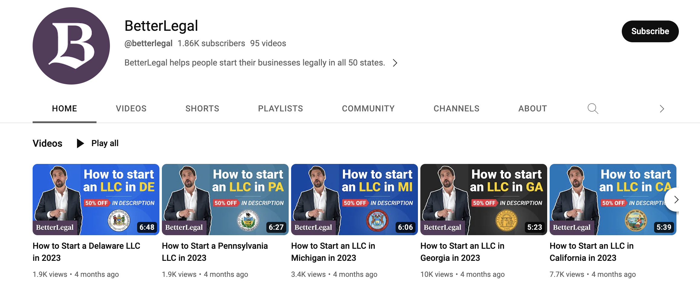700x288 pixels.
Task: Click title 'How to Start a Delaware LLC in 2023'
Action: tap(86, 252)
